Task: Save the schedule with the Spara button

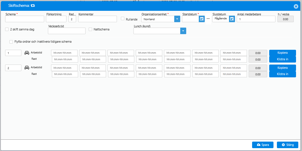Action: coord(263,145)
